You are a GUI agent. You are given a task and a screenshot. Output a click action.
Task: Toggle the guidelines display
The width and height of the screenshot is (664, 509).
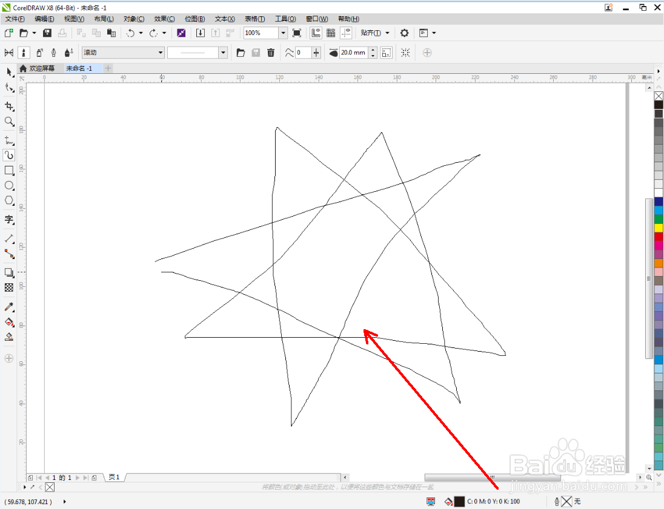coord(347,33)
